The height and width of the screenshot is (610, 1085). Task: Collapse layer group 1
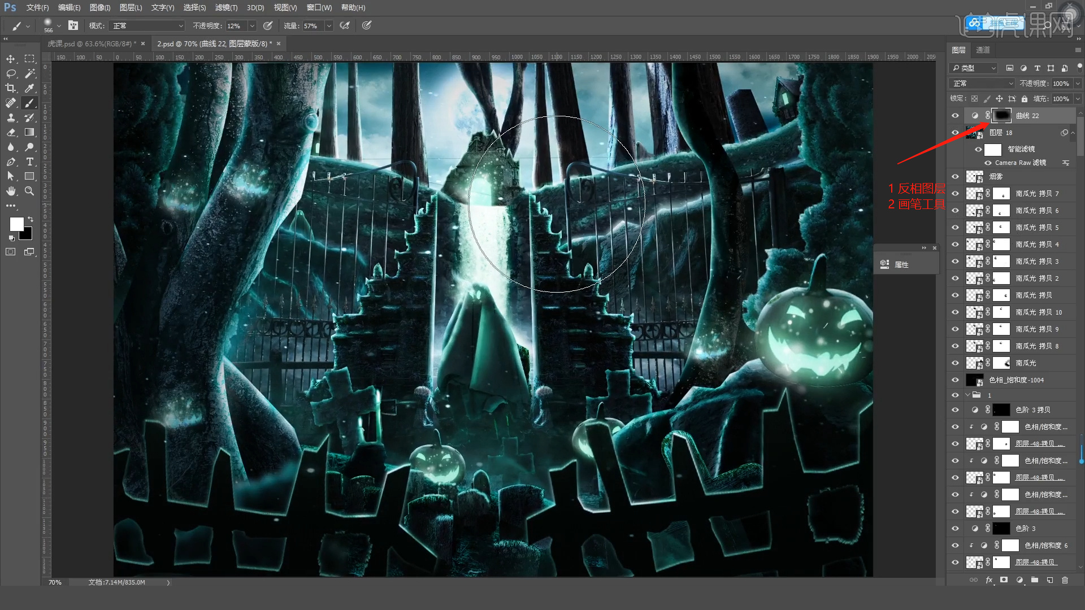[x=967, y=395]
